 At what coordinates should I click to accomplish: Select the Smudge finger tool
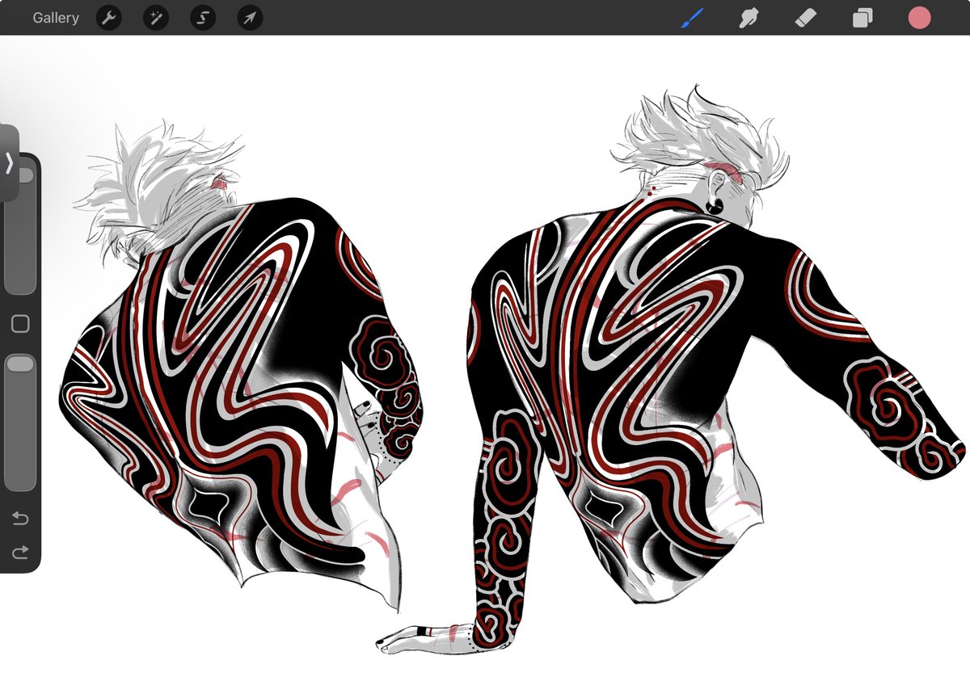click(749, 18)
